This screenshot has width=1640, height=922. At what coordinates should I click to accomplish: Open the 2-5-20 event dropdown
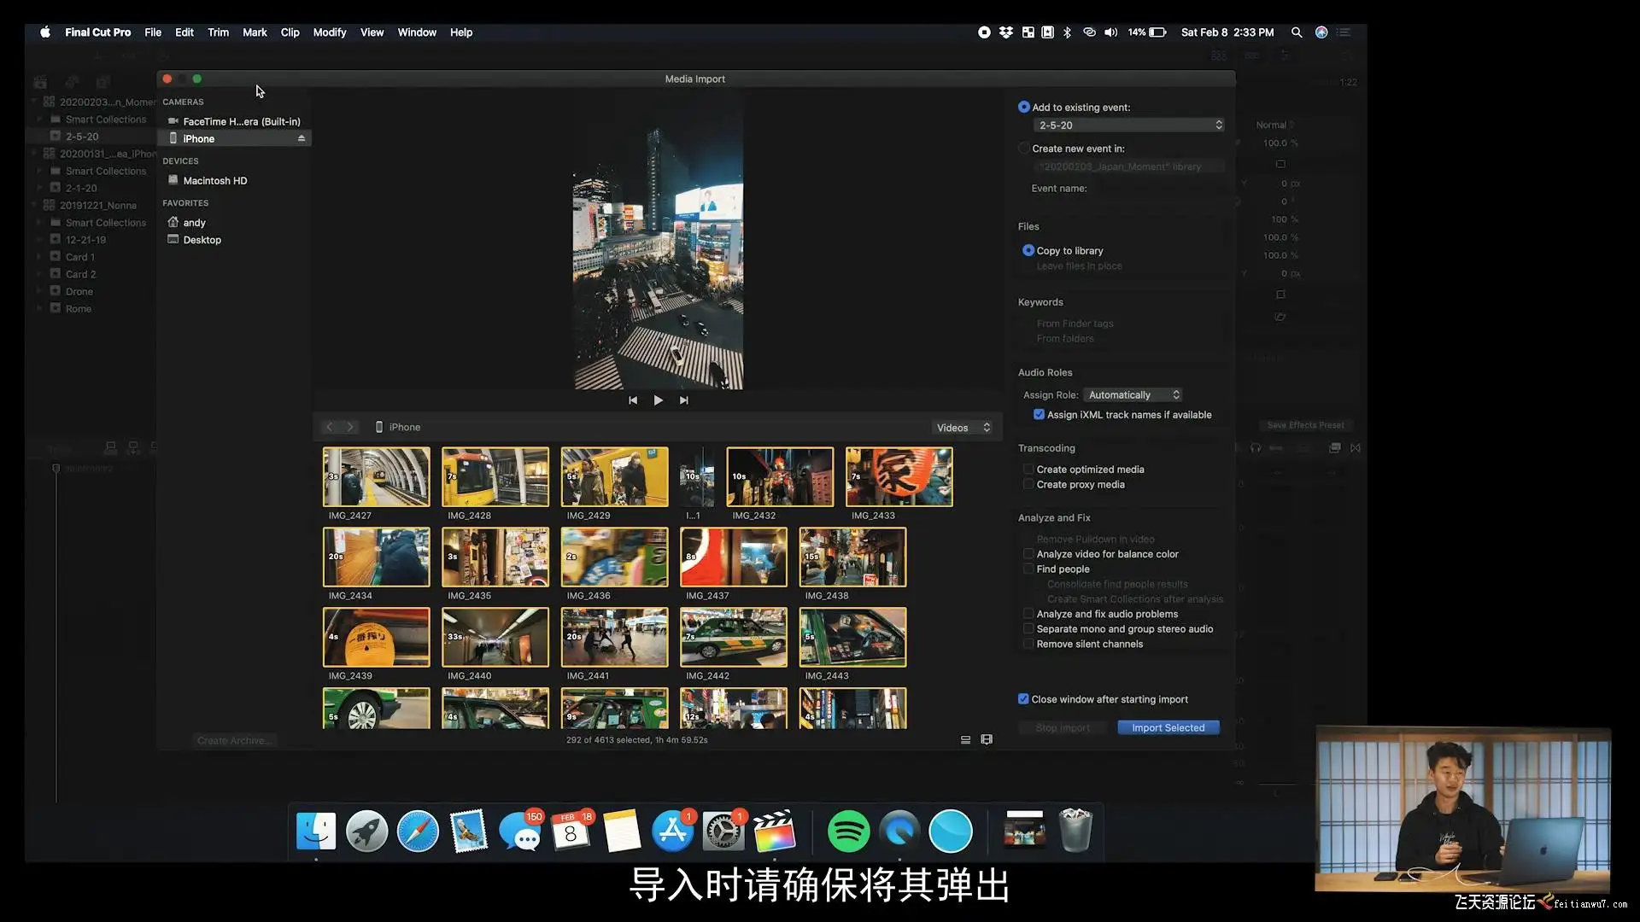[1129, 125]
